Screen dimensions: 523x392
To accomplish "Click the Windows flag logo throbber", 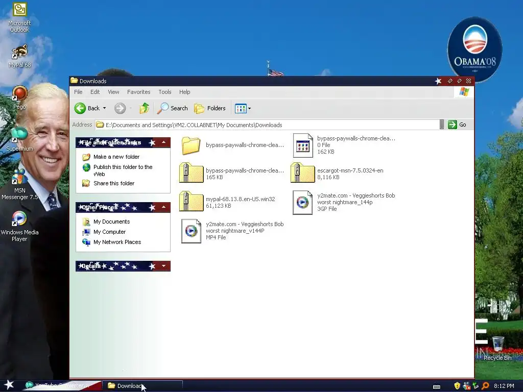I will coord(464,92).
